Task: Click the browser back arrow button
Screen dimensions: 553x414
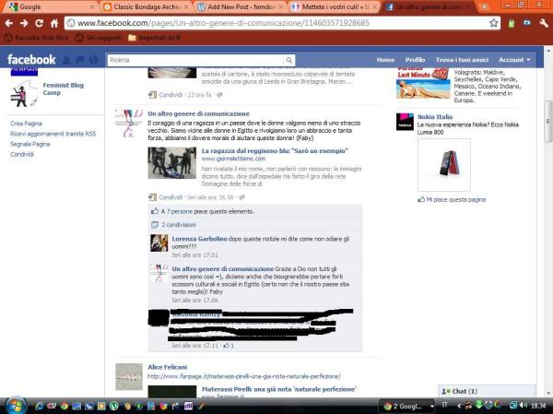Action: 12,22
